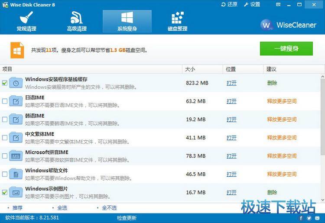Open the 磁盘整理 defrag tab
325x223 pixels.
177,21
